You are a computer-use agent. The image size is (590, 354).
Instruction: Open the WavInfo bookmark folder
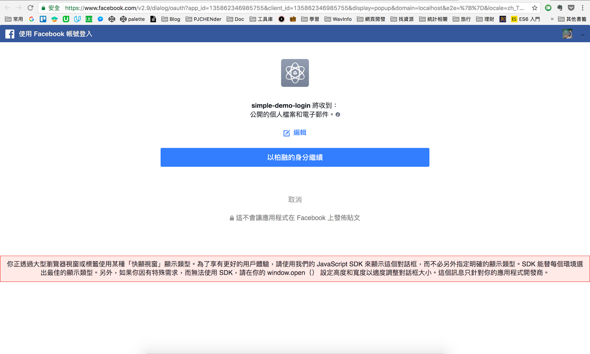pos(338,19)
